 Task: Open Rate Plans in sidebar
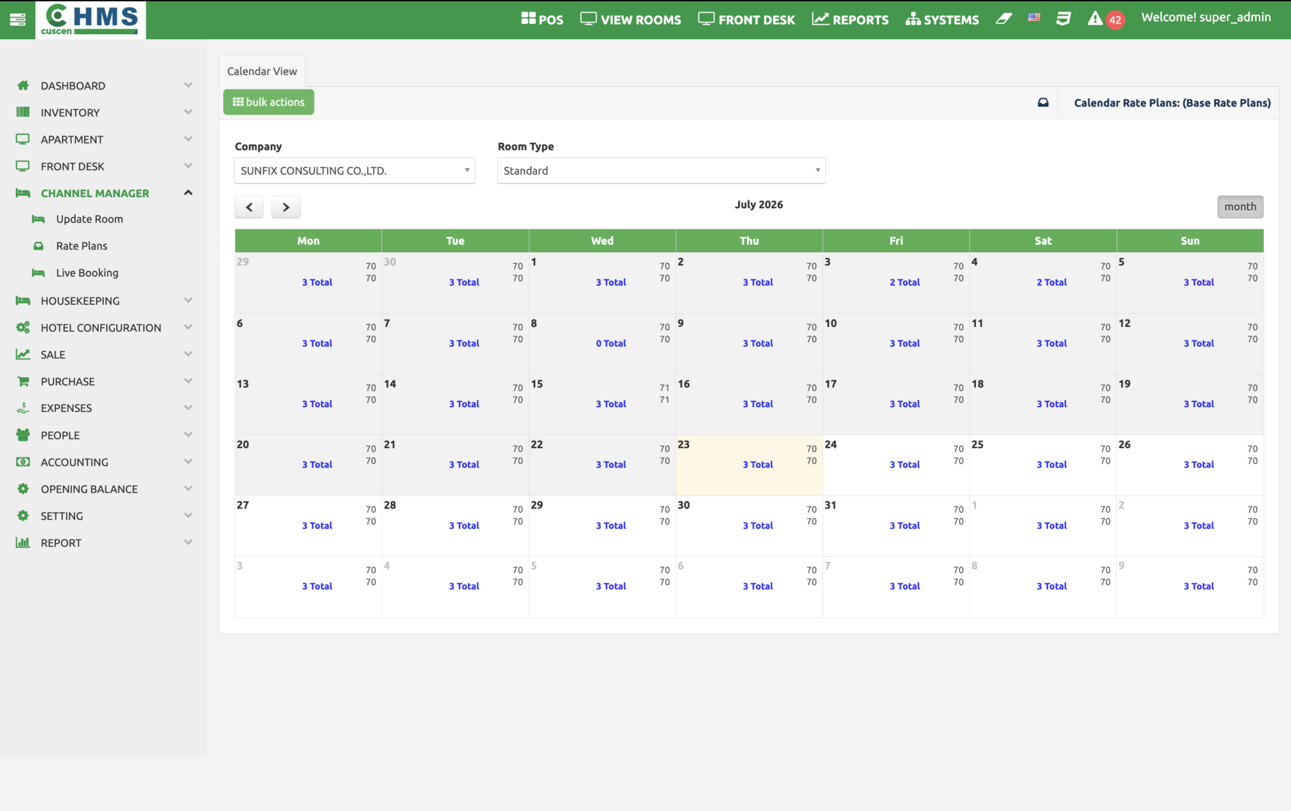(81, 246)
